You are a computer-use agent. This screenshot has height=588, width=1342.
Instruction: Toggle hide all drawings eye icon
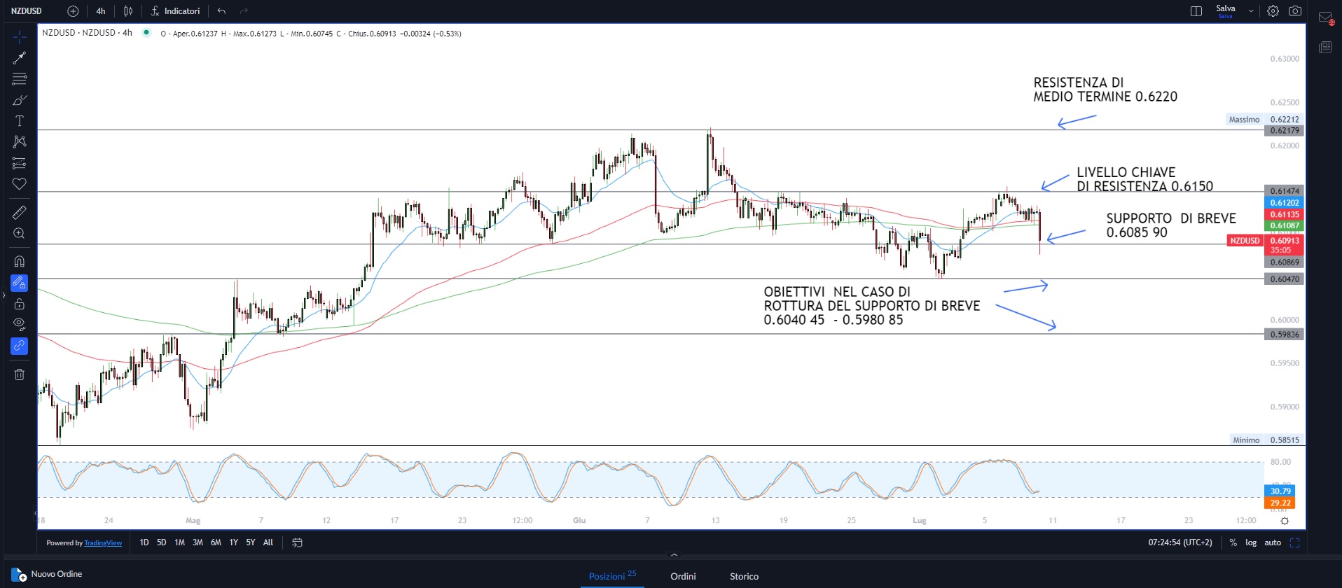[x=19, y=324]
